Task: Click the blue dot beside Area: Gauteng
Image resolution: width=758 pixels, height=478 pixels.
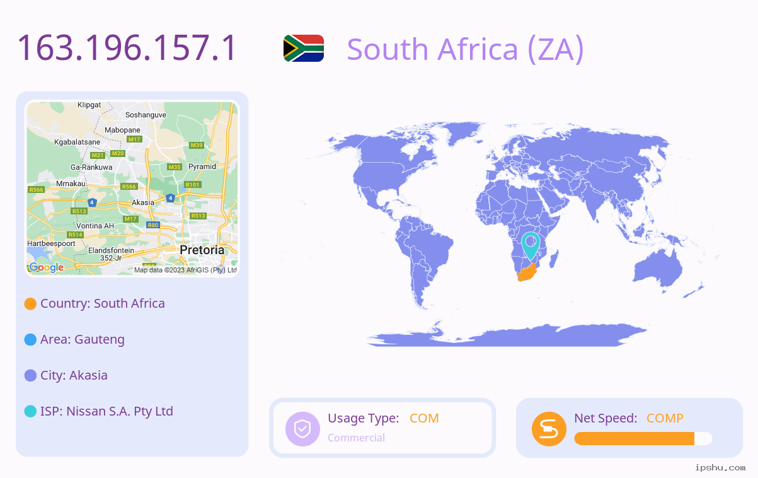Action: [30, 340]
